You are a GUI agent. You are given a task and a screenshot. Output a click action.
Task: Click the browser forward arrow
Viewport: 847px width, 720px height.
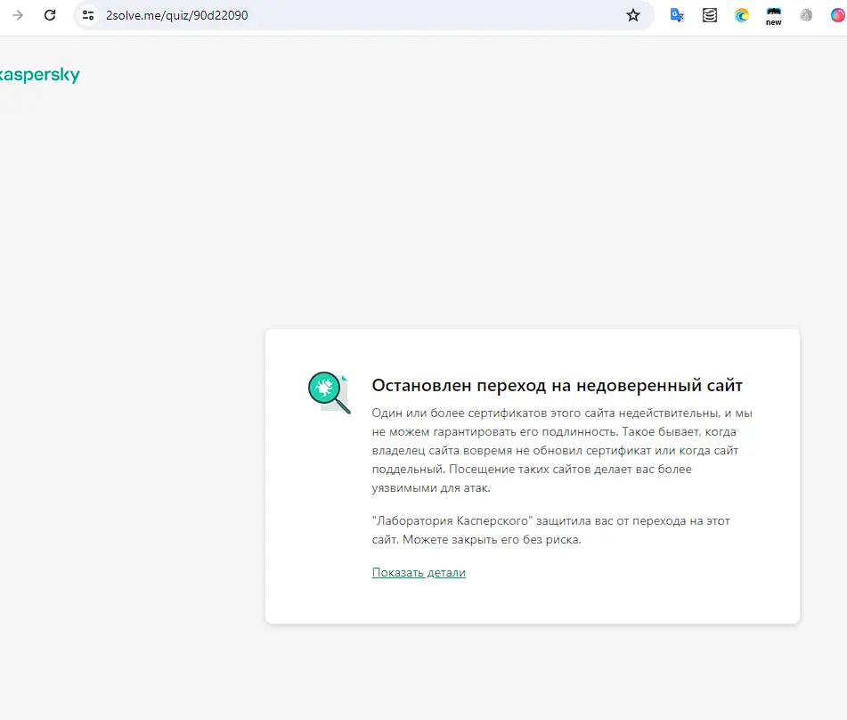pyautogui.click(x=18, y=15)
